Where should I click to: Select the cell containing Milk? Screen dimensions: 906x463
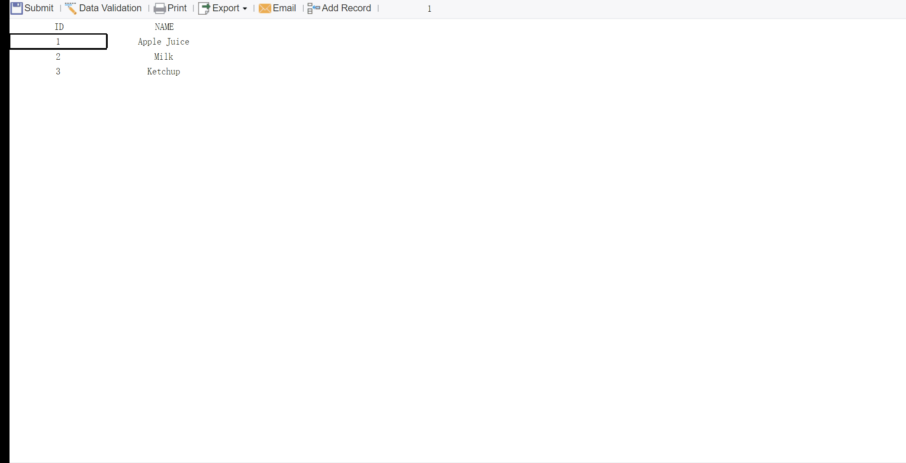tap(164, 56)
